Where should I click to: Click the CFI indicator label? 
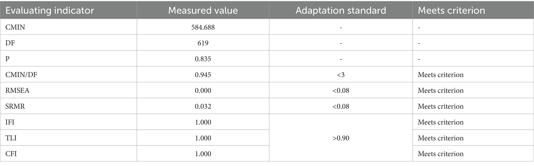[x=11, y=154]
